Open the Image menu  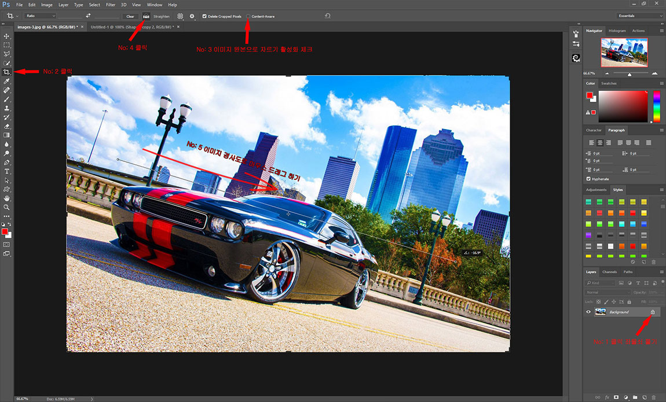pos(47,5)
